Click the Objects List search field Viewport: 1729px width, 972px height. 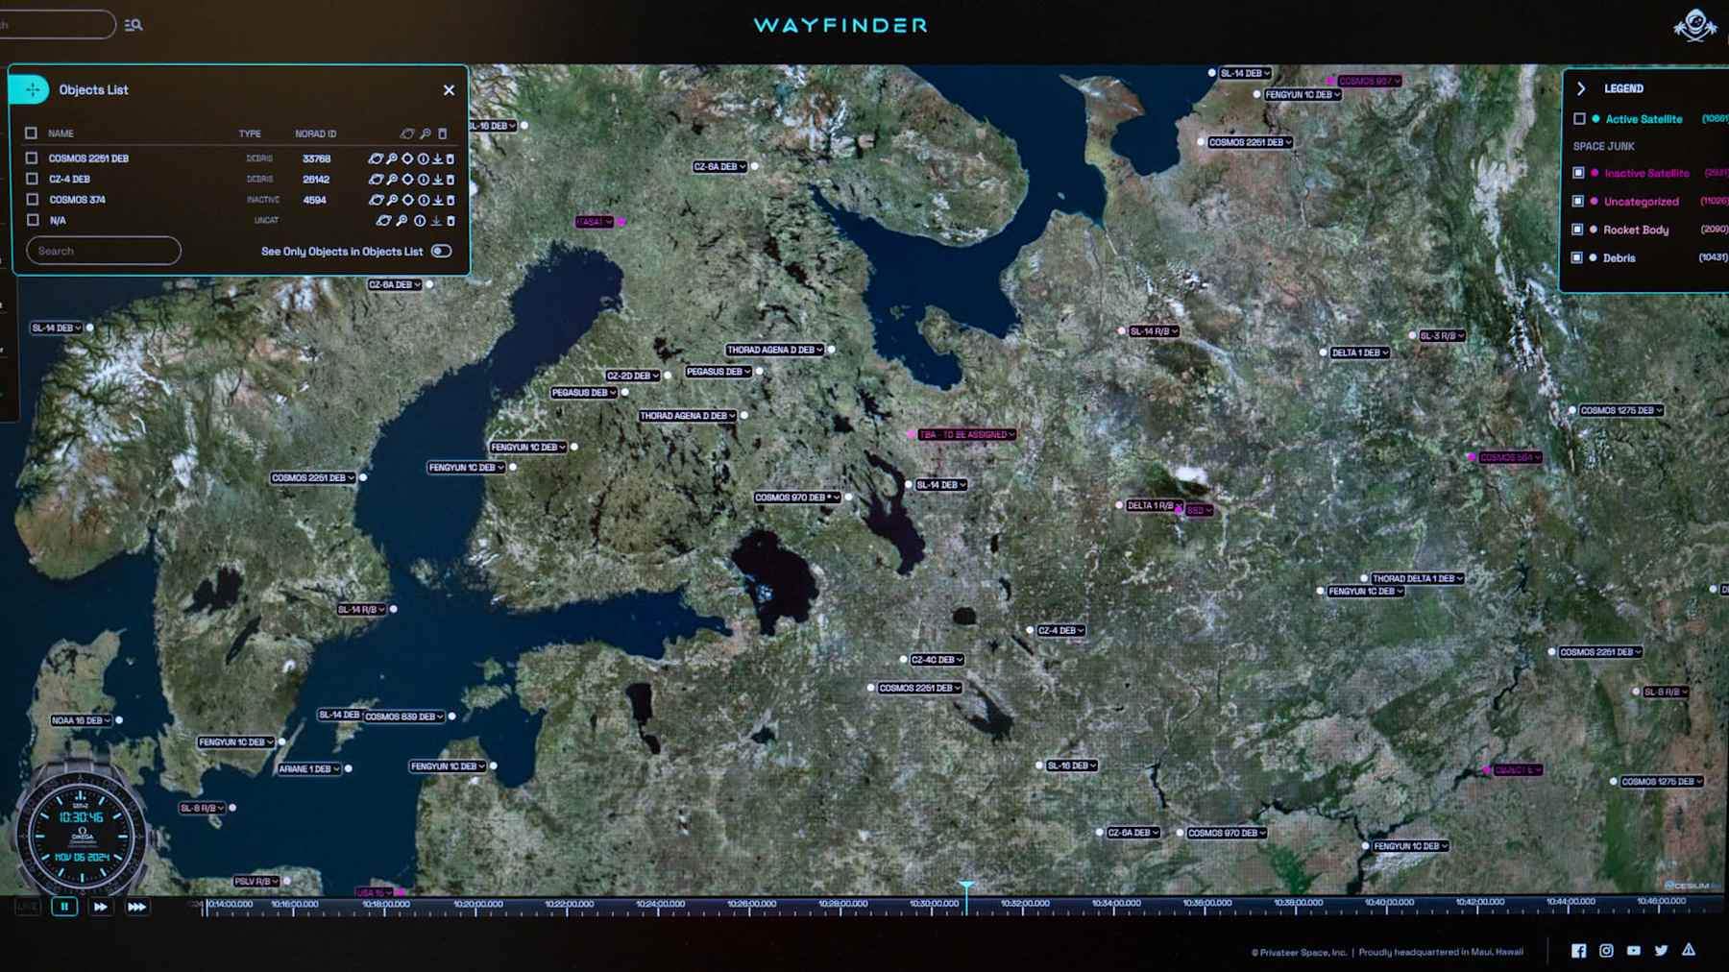click(x=104, y=251)
